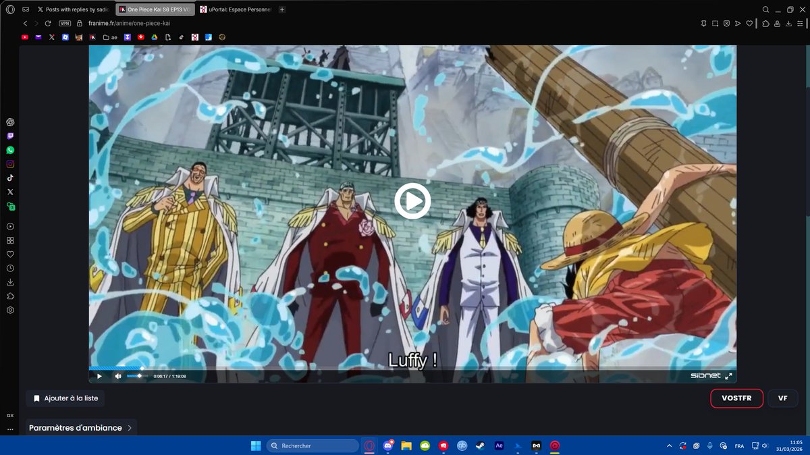
Task: Toggle fullscreen on the video player
Action: coord(728,376)
